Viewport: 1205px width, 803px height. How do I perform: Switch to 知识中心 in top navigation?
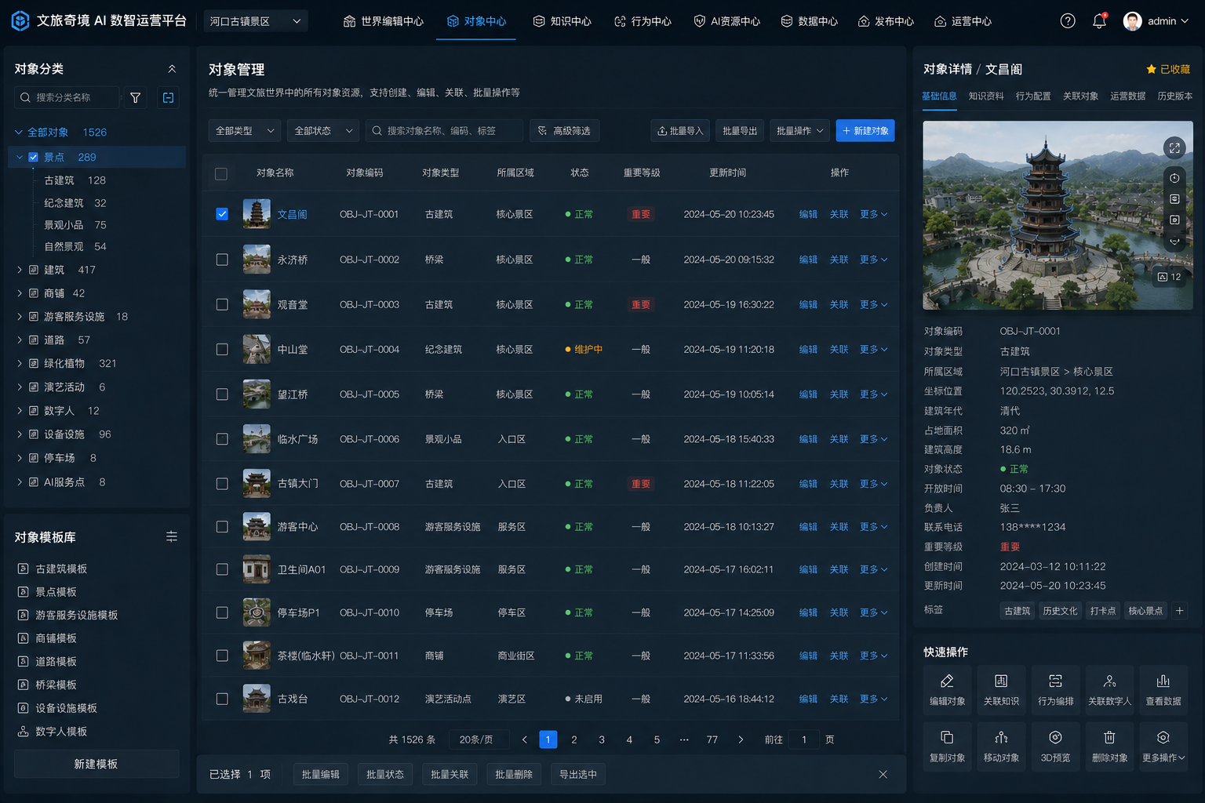pos(562,21)
